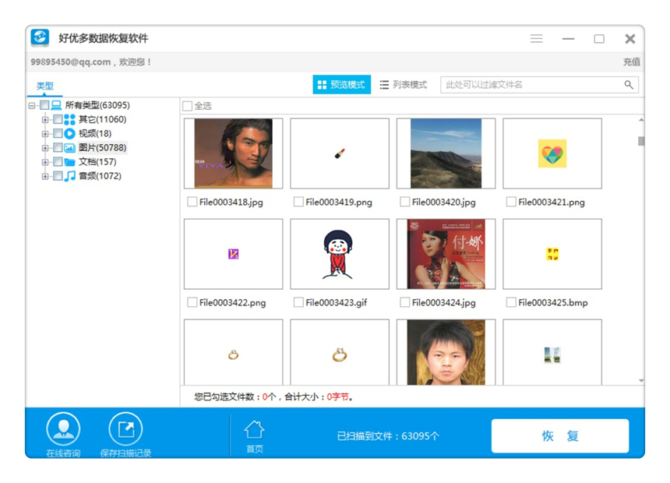The height and width of the screenshot is (483, 670).
Task: Click the home (首页) icon
Action: click(254, 429)
